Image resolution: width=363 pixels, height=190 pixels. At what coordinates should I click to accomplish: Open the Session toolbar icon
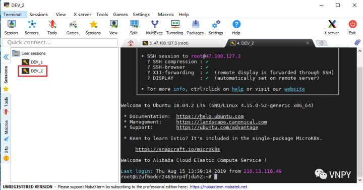11,27
